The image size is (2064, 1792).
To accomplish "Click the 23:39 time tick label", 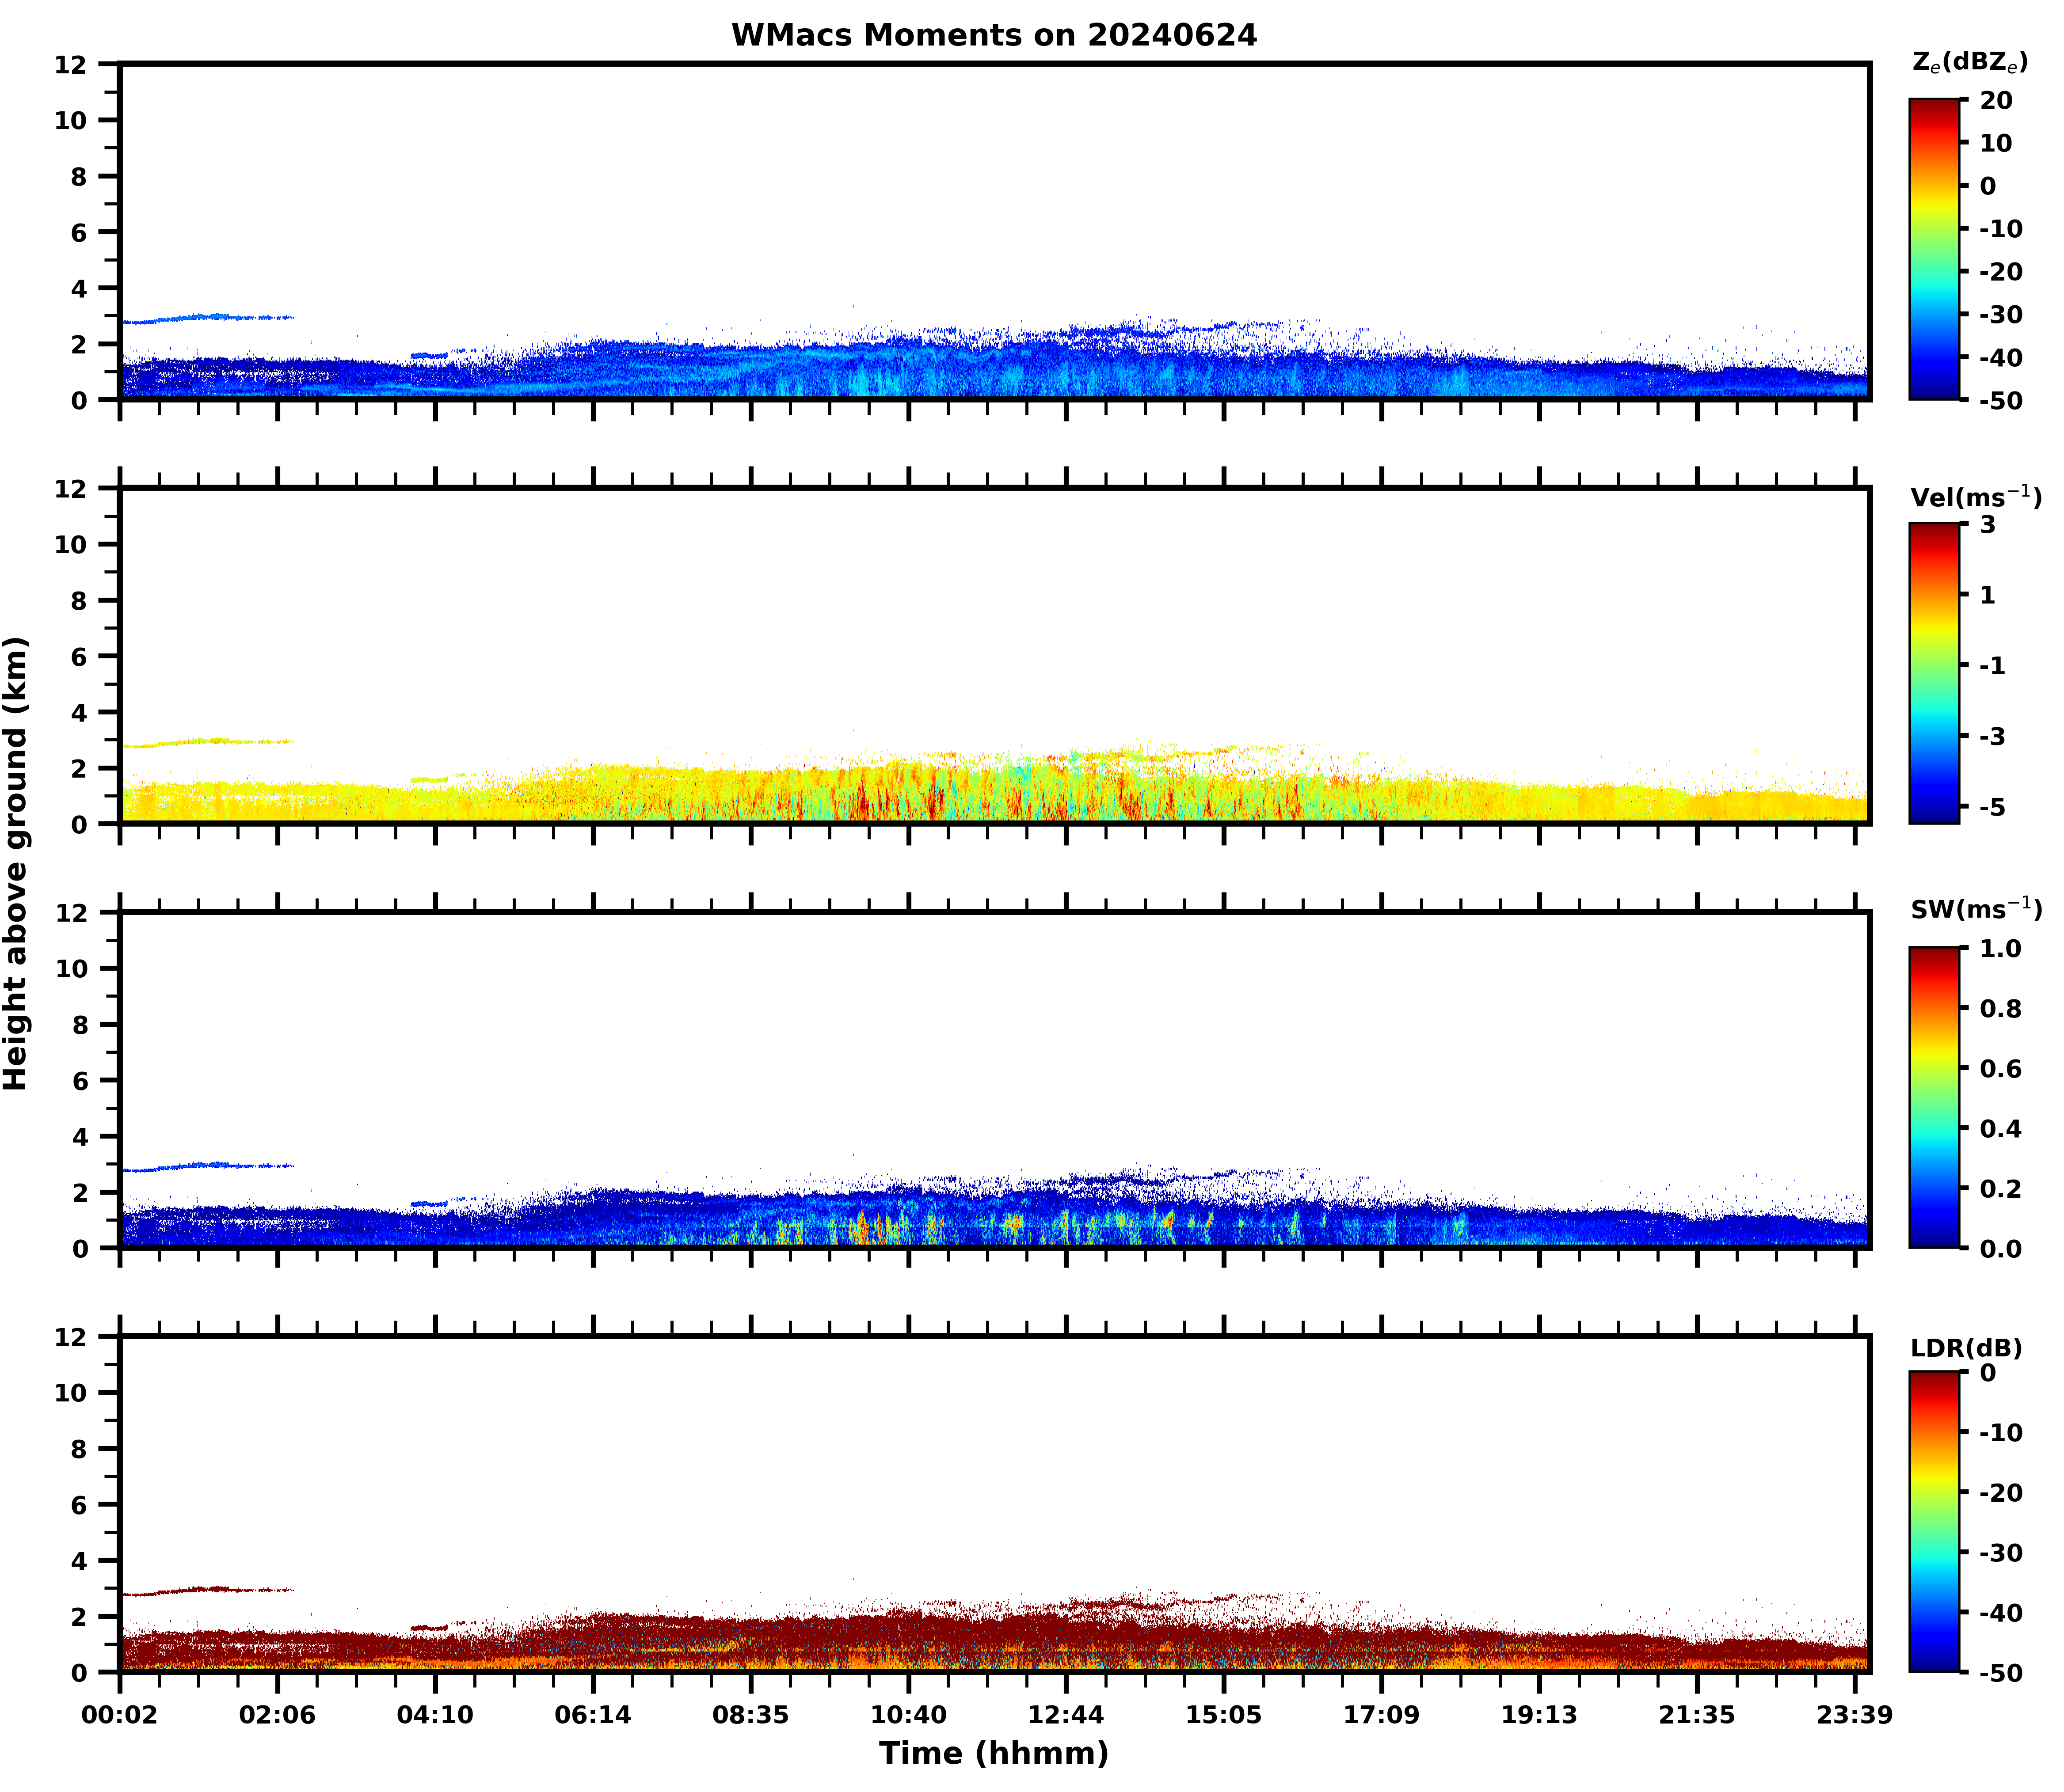I will [x=1854, y=1715].
